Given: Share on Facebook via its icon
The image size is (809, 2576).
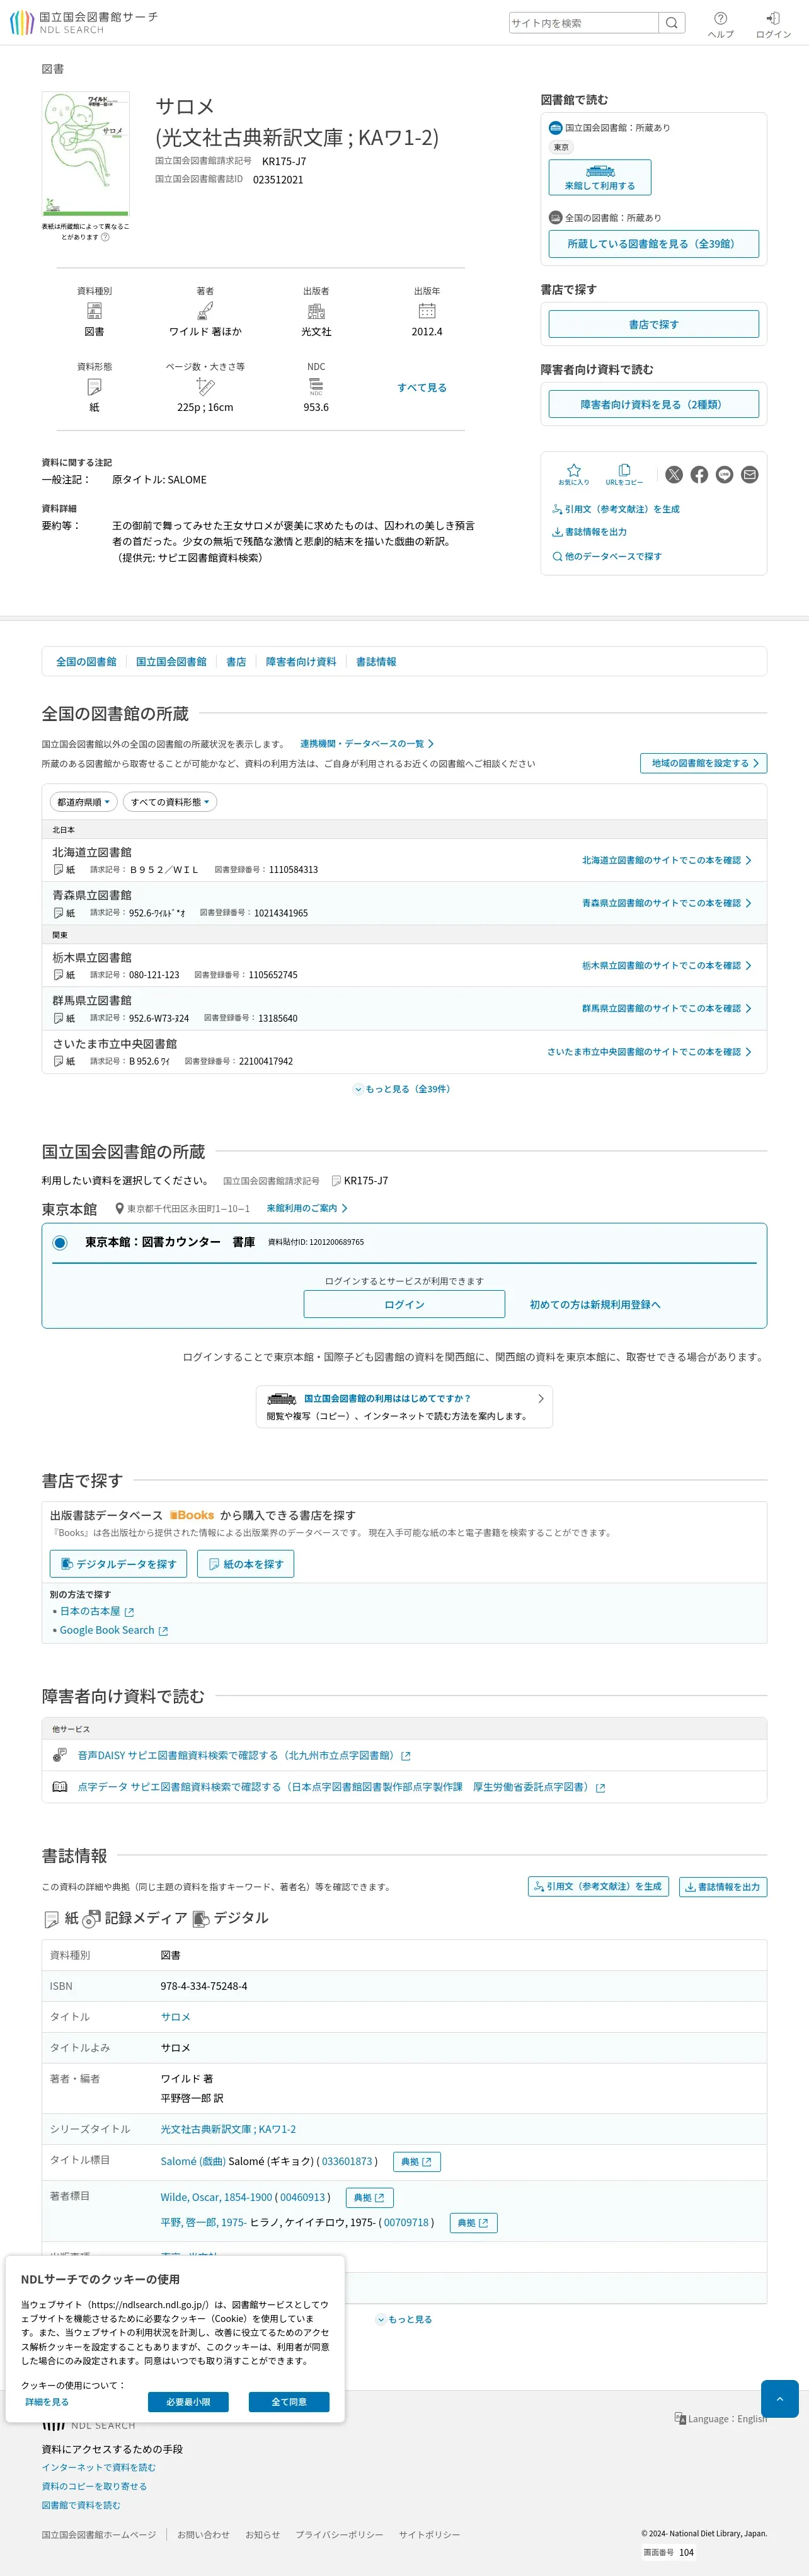Looking at the screenshot, I should (x=699, y=475).
